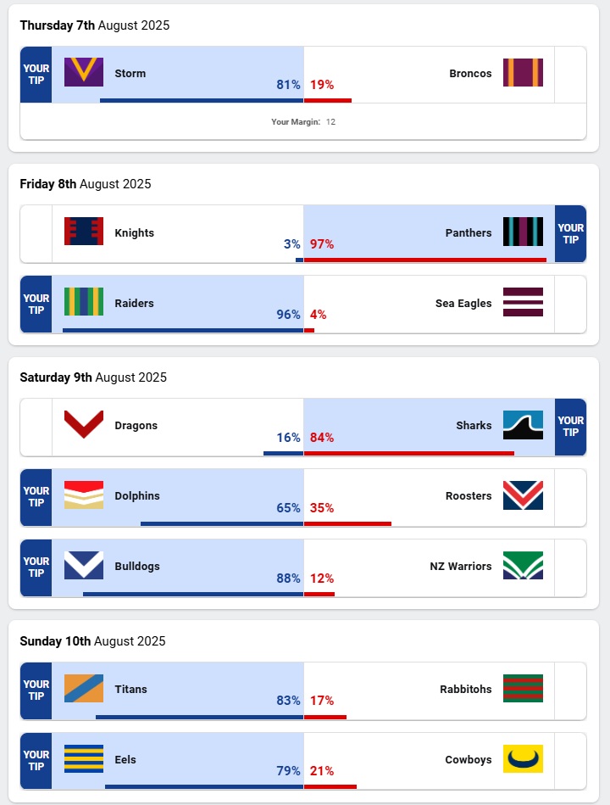Viewport: 610px width, 805px height.
Task: Click the Knights team logo
Action: (x=84, y=232)
